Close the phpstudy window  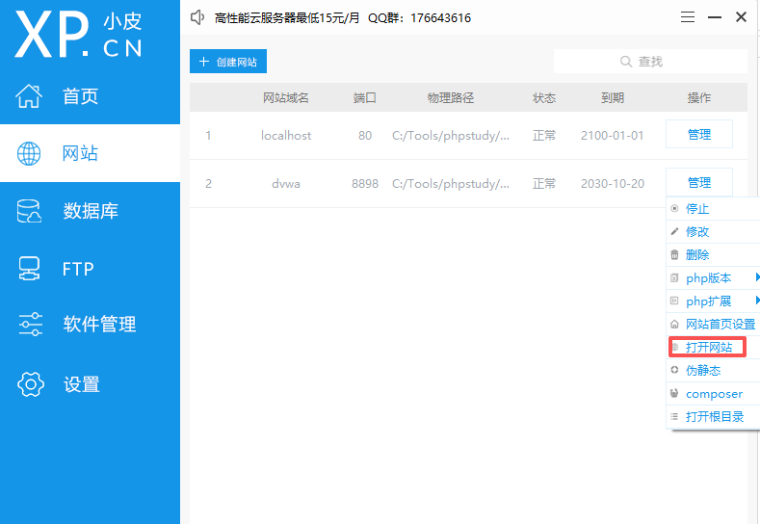(741, 17)
